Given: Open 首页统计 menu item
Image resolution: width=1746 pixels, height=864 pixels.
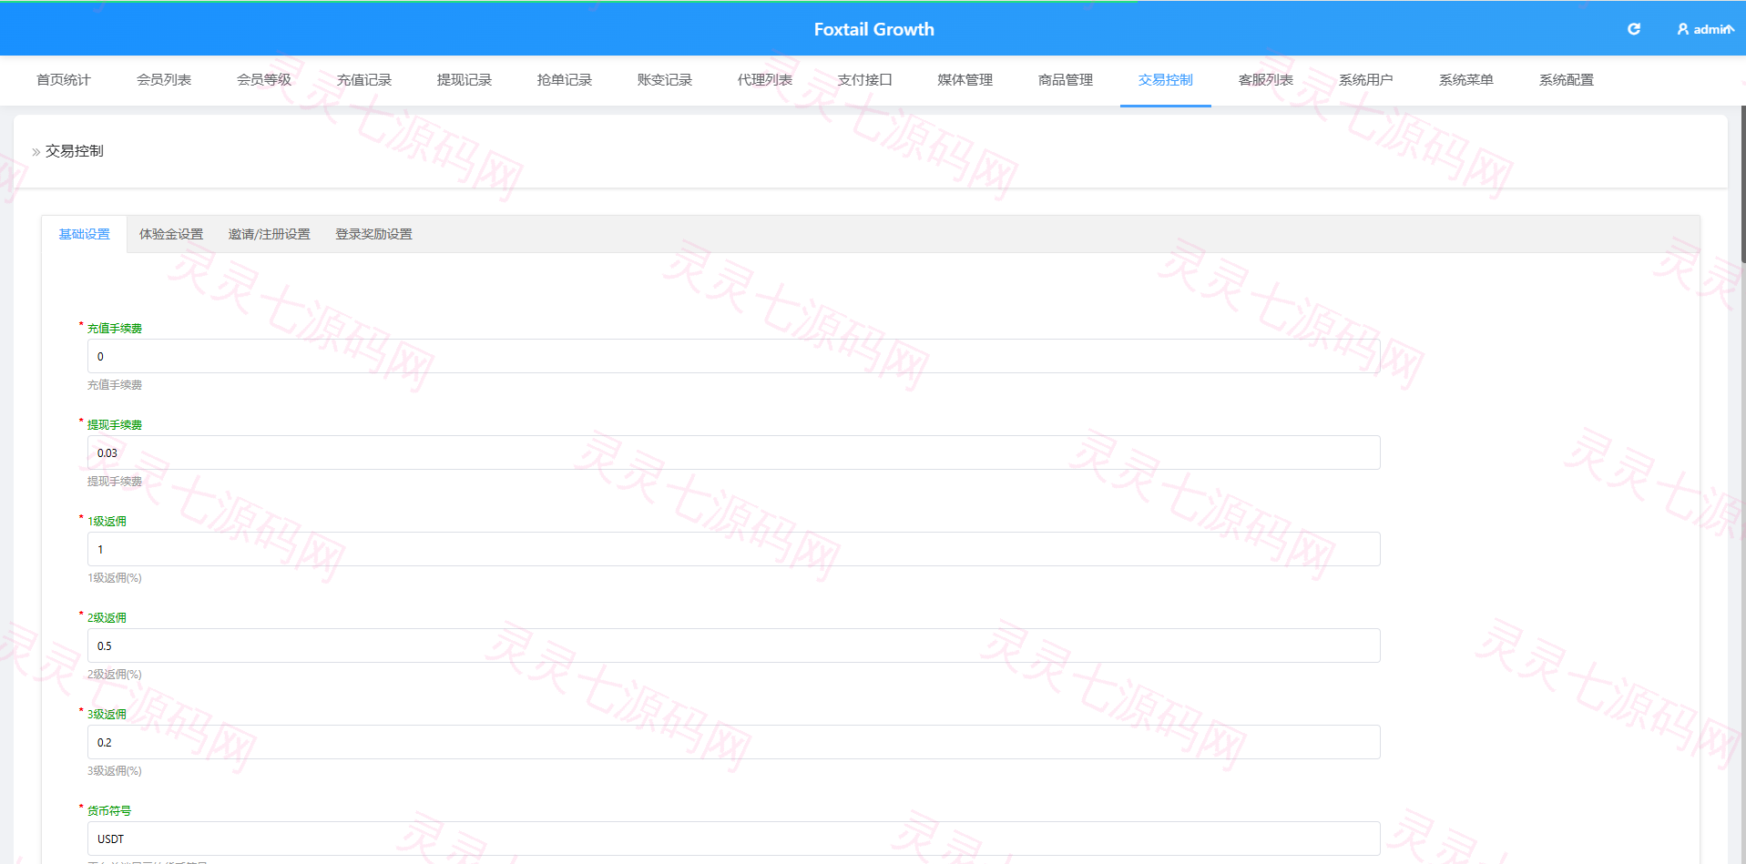Looking at the screenshot, I should [64, 80].
